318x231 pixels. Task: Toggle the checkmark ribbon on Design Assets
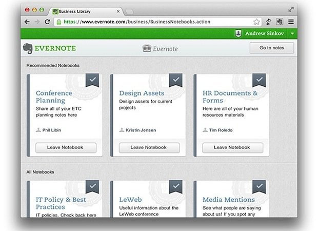click(175, 81)
